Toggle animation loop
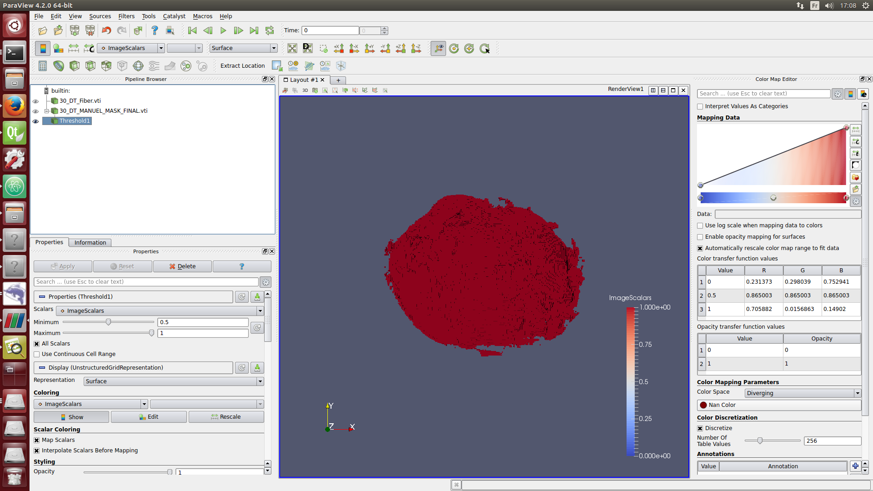 click(x=270, y=30)
